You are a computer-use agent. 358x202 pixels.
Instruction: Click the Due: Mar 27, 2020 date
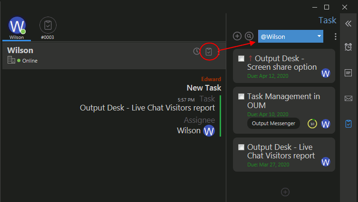(x=268, y=165)
